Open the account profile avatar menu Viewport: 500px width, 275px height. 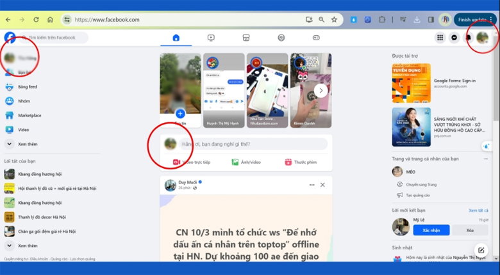point(482,38)
